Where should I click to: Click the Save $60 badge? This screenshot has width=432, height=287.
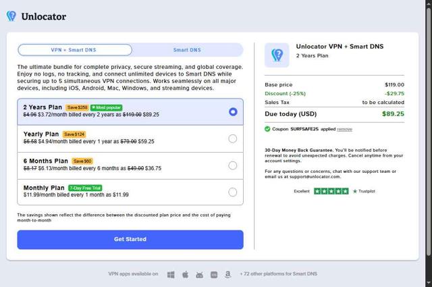[x=82, y=161]
